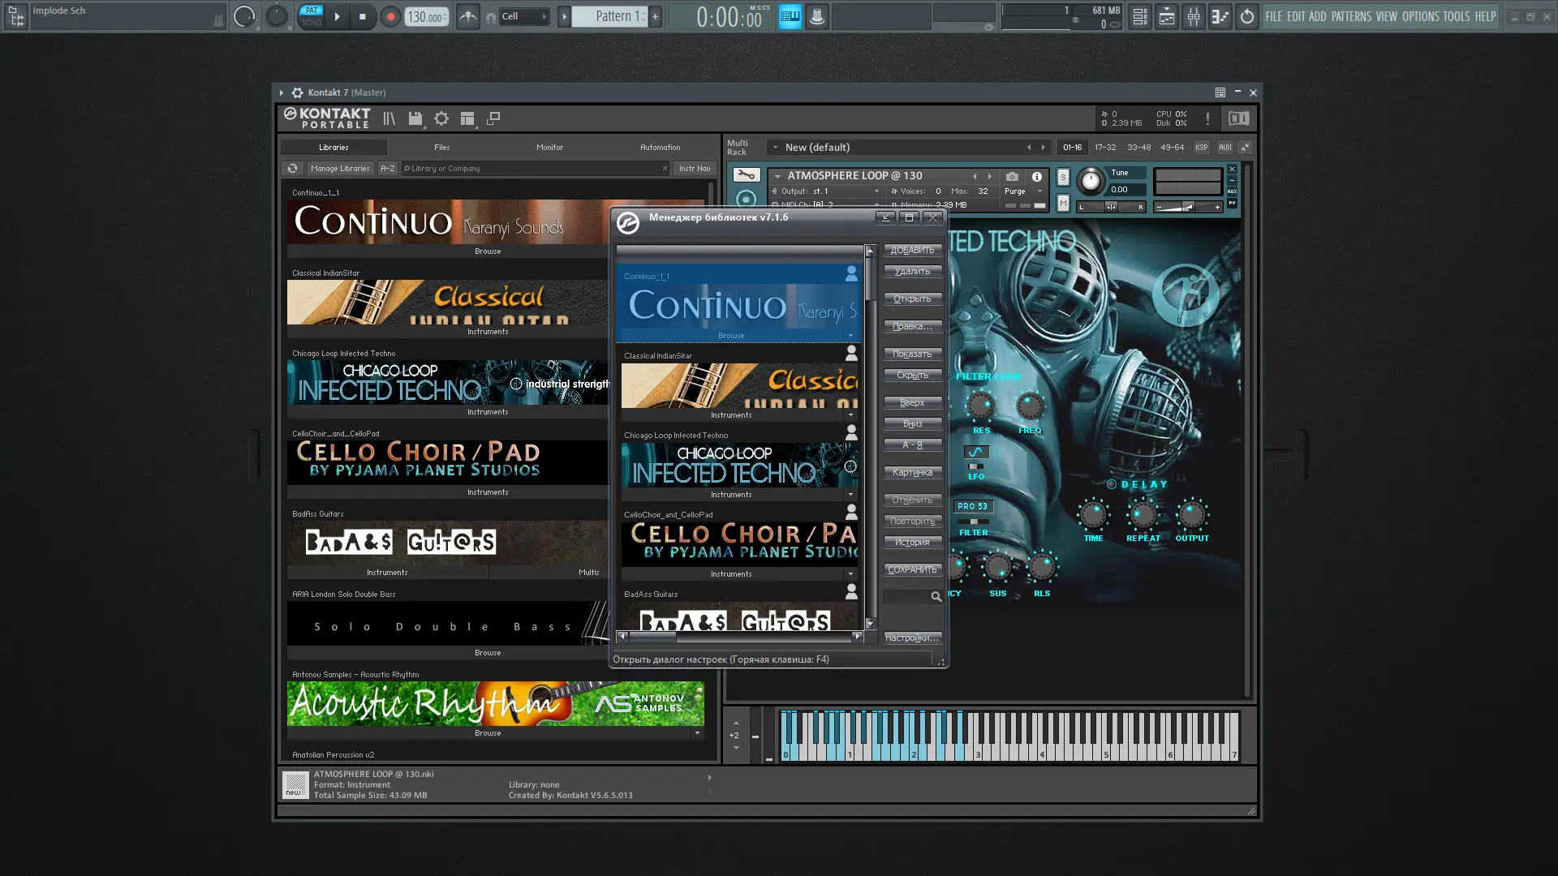1558x876 pixels.
Task: Open the Output st.1 dropdown
Action: click(876, 191)
